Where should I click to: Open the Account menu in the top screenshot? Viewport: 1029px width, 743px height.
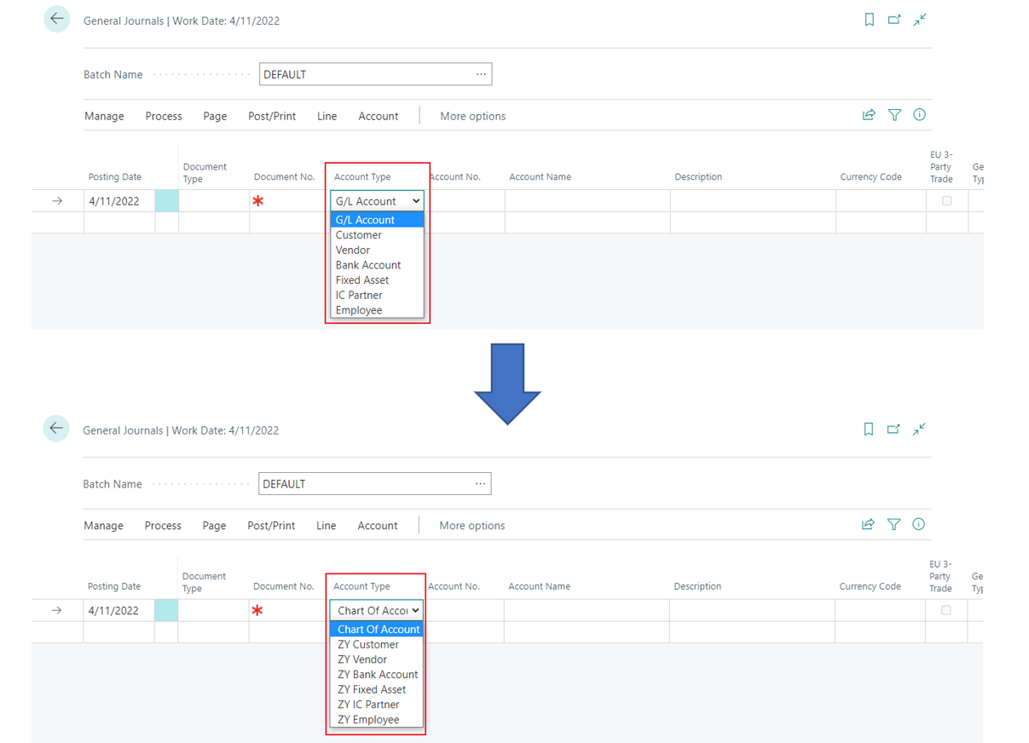[379, 116]
